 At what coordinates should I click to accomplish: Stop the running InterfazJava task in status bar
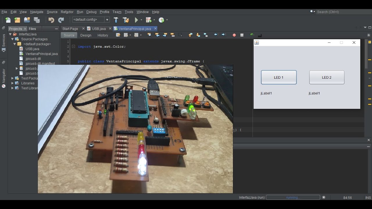pos(324,197)
